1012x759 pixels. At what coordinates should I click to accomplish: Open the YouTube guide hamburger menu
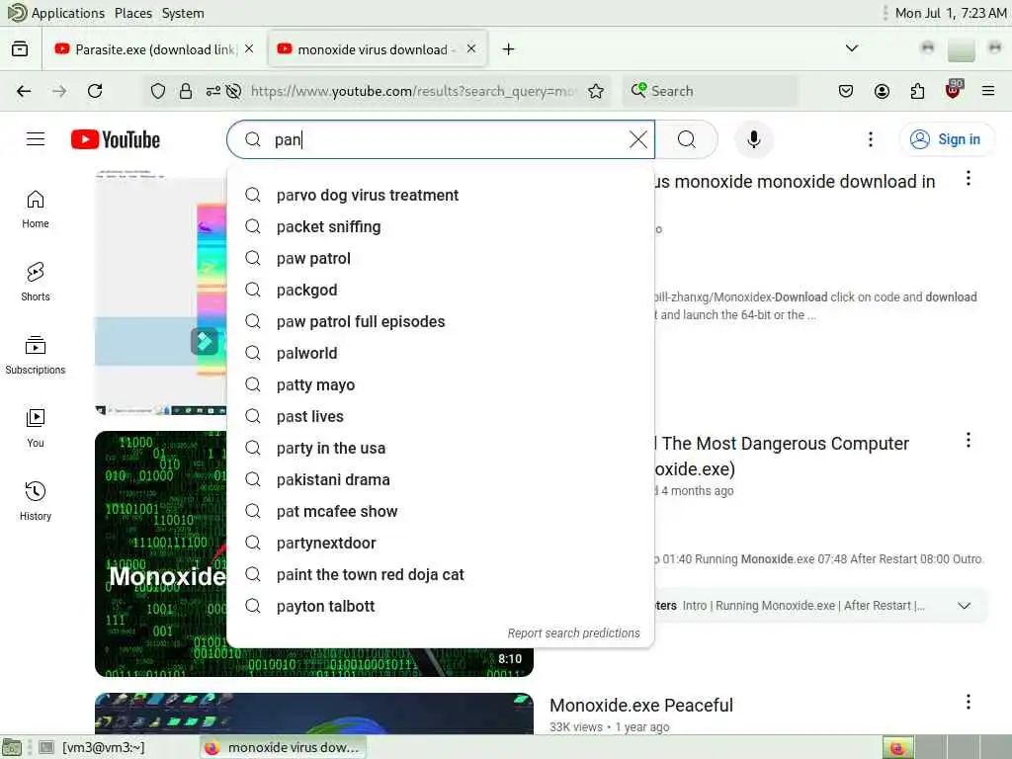(36, 139)
